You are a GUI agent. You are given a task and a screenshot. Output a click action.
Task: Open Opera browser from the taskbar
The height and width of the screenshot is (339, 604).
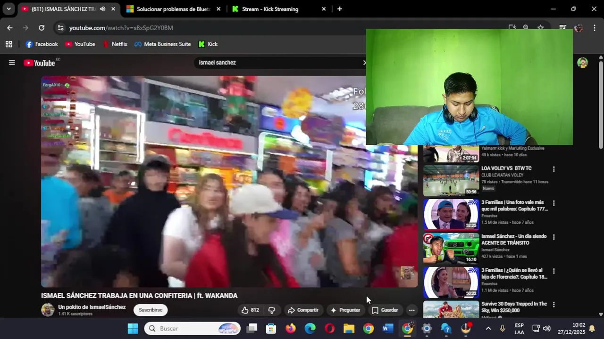click(x=330, y=329)
